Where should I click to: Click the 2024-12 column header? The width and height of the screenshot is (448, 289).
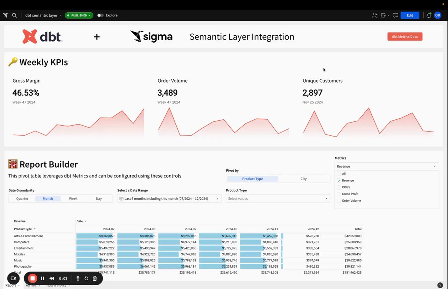point(313,229)
